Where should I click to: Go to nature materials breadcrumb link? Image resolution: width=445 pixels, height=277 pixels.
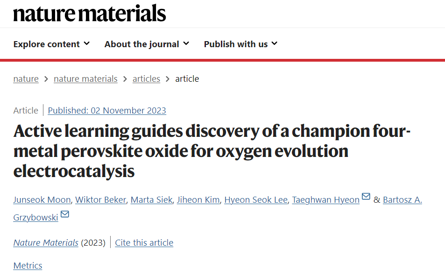85,78
